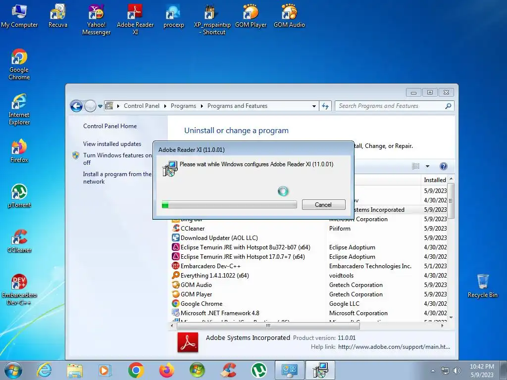Launch GOM Player desktop shortcut
This screenshot has width=507, height=380.
[x=251, y=16]
